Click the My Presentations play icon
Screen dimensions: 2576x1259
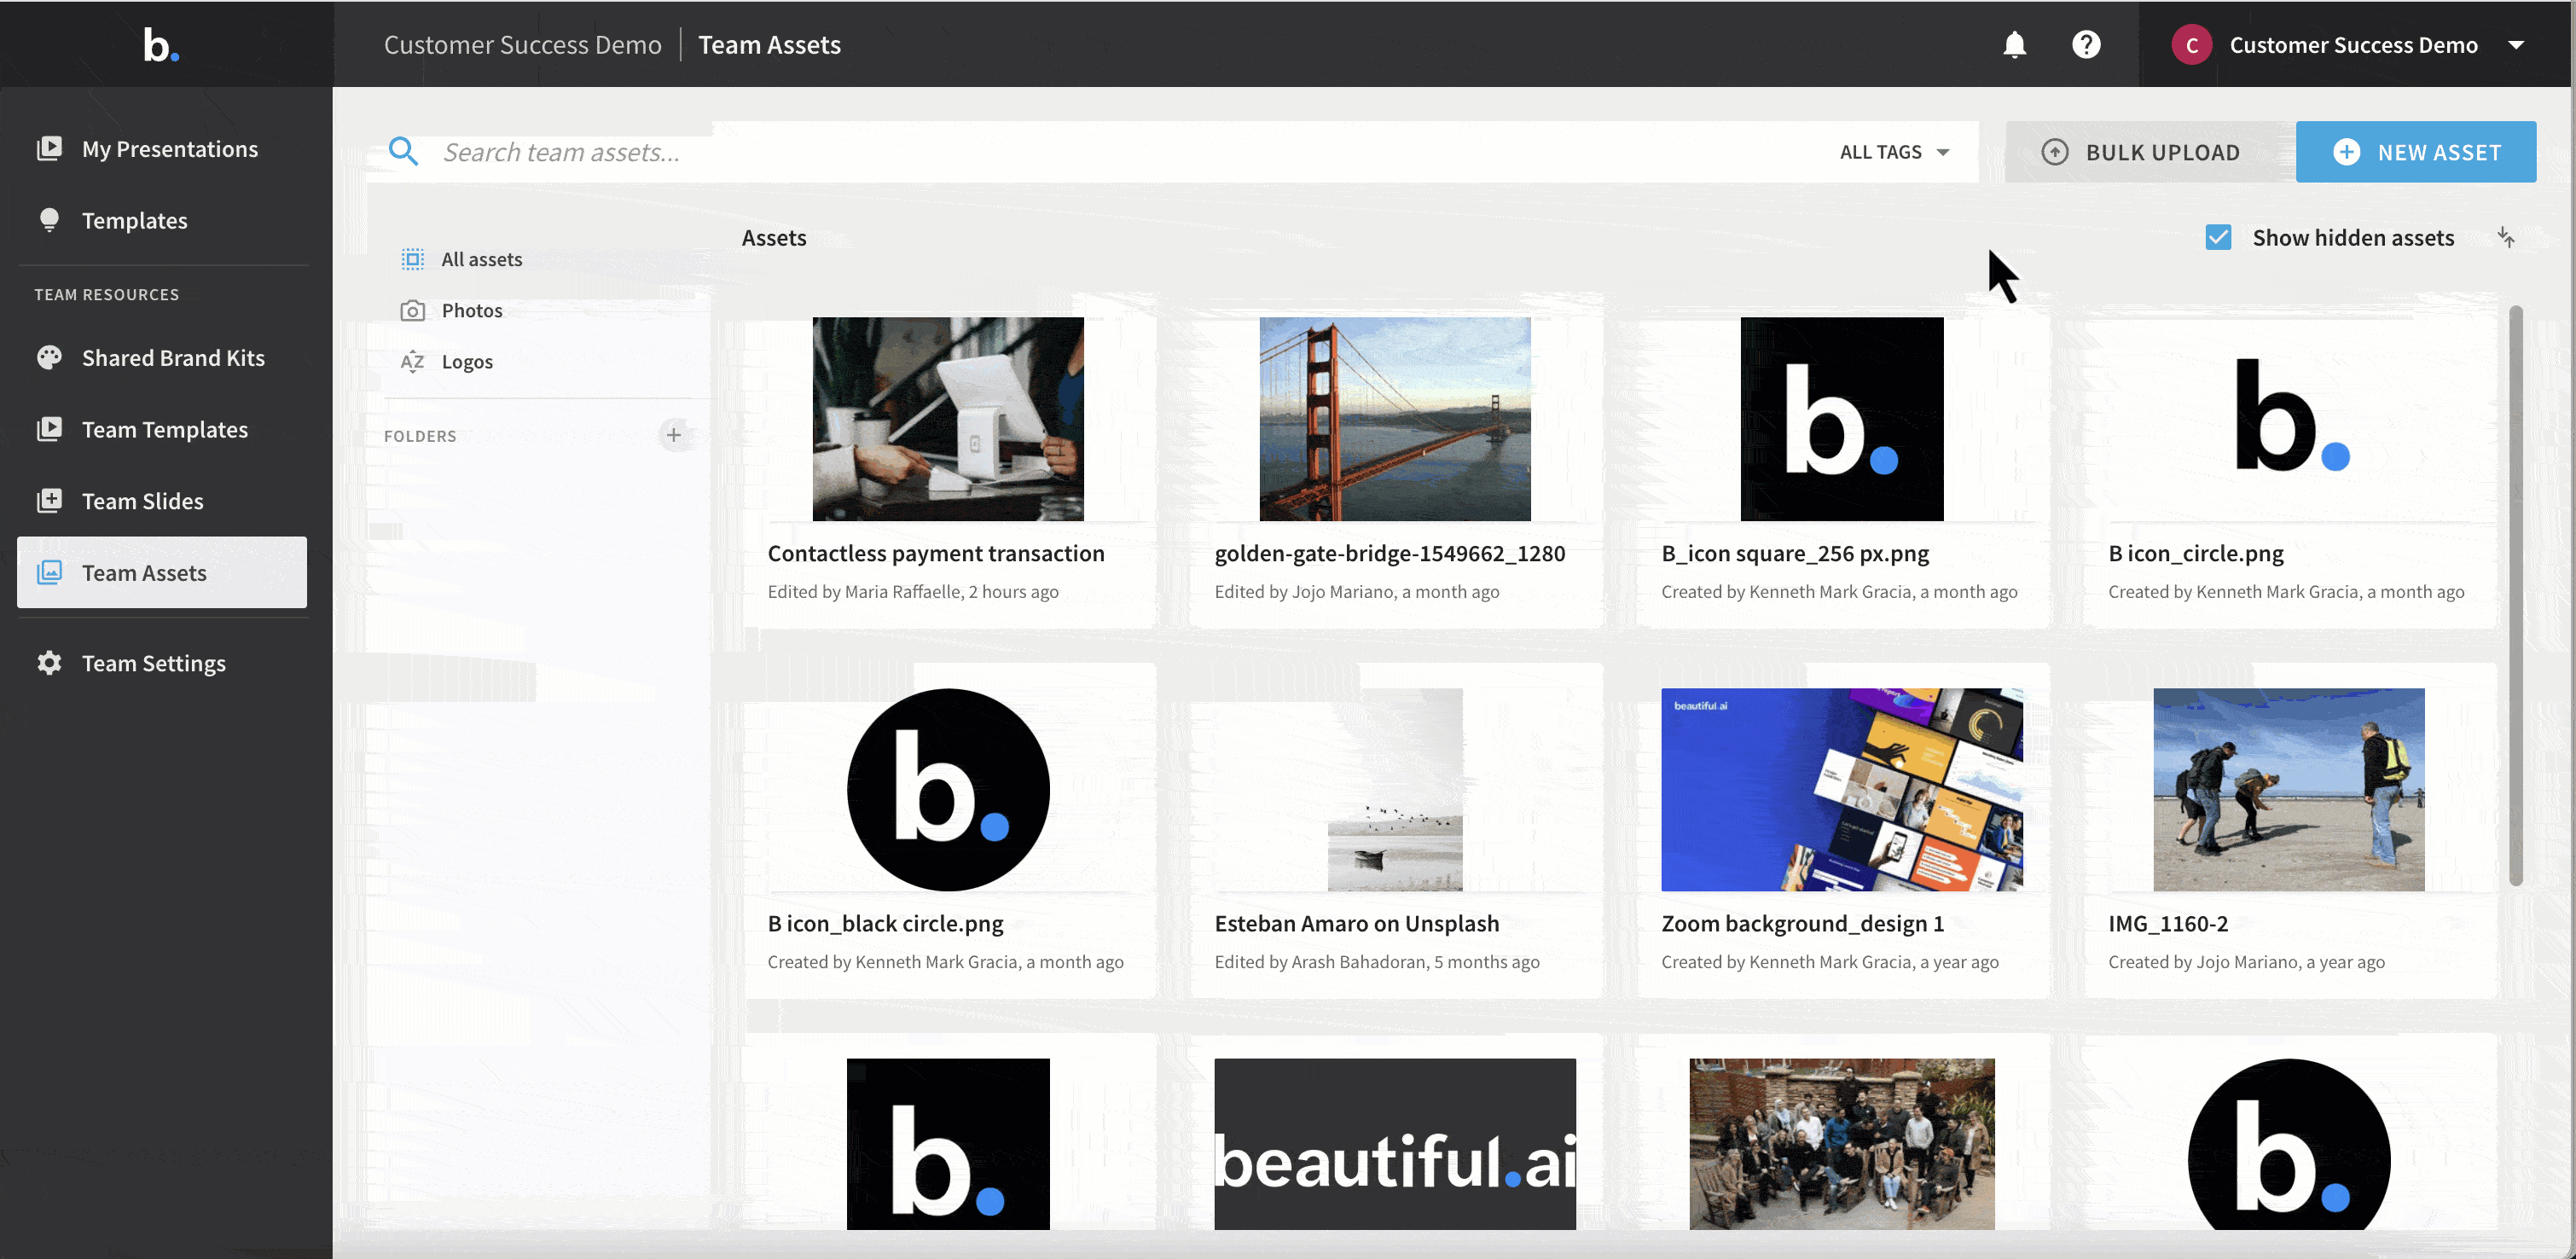[x=49, y=148]
